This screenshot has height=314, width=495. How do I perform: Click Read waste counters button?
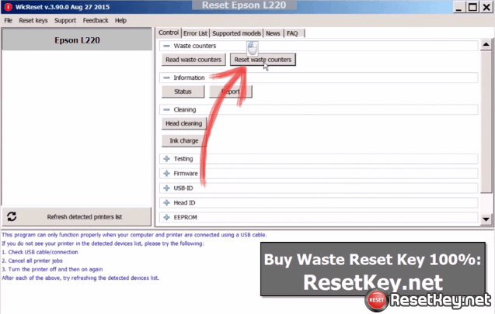[x=193, y=60]
